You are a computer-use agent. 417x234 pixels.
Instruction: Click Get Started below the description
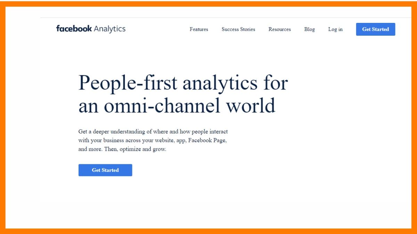tap(105, 170)
